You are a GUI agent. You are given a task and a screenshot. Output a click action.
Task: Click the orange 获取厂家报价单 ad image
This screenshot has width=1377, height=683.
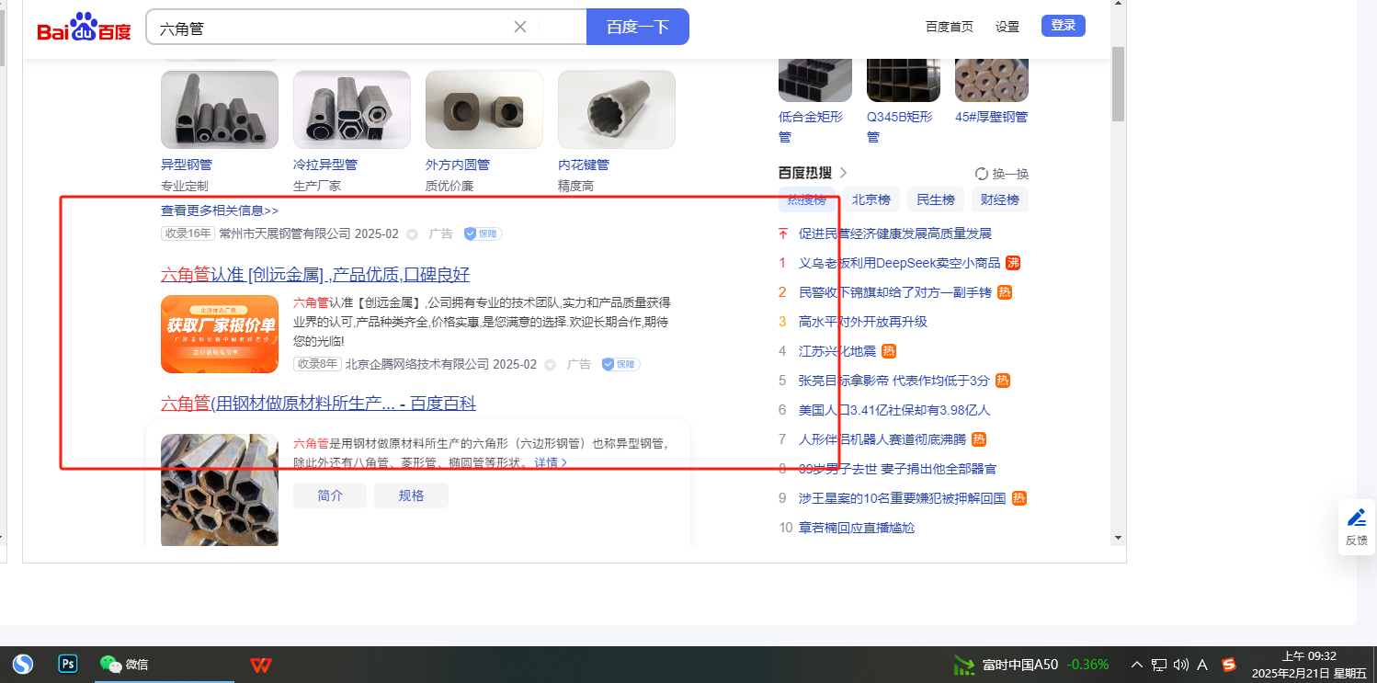click(220, 334)
